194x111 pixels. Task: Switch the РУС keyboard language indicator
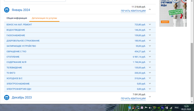pos(177,108)
